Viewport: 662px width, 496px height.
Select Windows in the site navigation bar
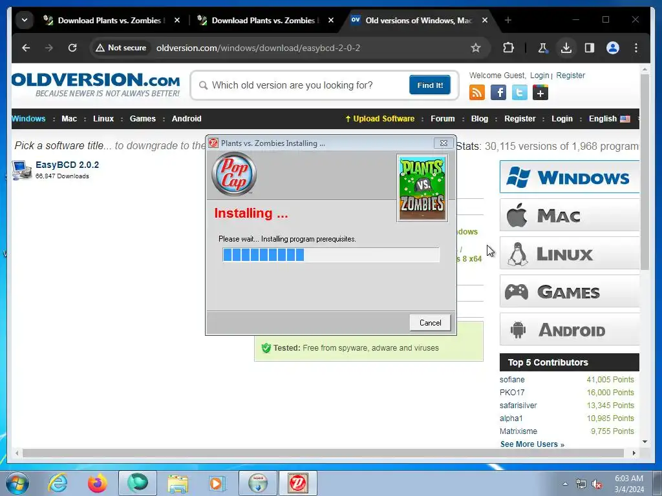pos(28,119)
